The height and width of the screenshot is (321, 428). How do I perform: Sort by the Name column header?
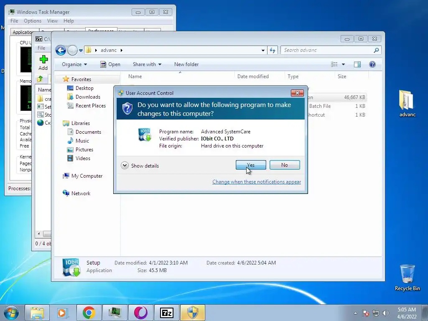pos(135,76)
